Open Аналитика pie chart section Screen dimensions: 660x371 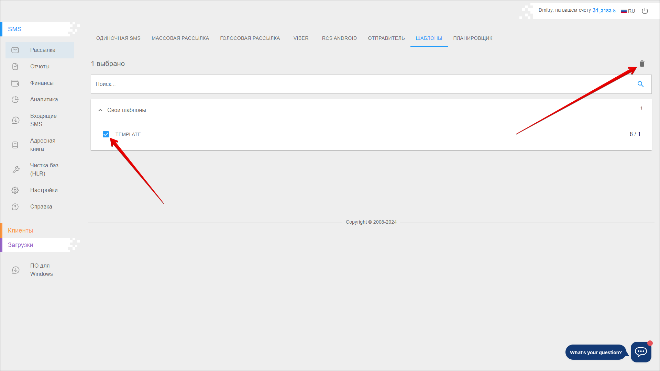(44, 100)
